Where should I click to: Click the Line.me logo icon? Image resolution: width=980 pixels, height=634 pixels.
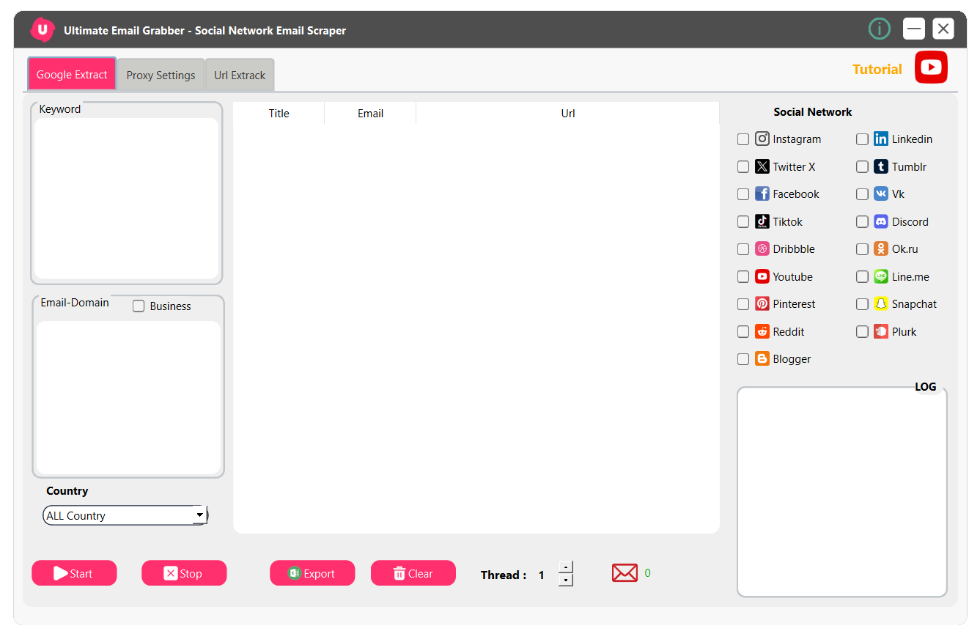[x=881, y=276]
